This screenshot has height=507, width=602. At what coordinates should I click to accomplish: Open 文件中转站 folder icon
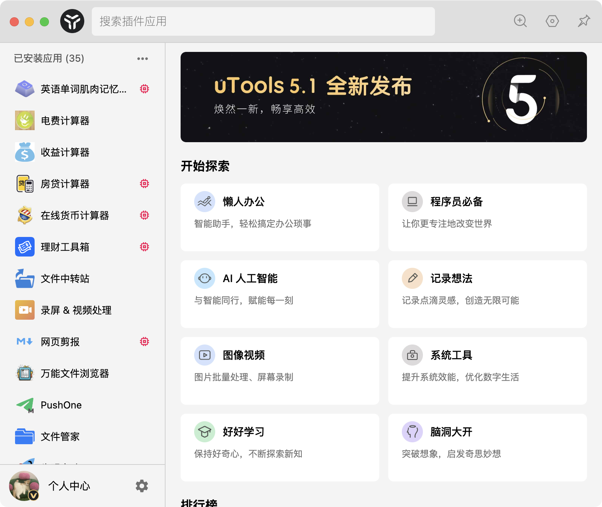pyautogui.click(x=25, y=278)
